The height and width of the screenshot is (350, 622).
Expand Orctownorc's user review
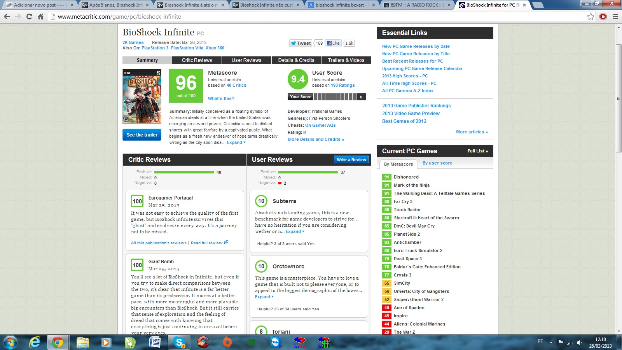pyautogui.click(x=264, y=297)
